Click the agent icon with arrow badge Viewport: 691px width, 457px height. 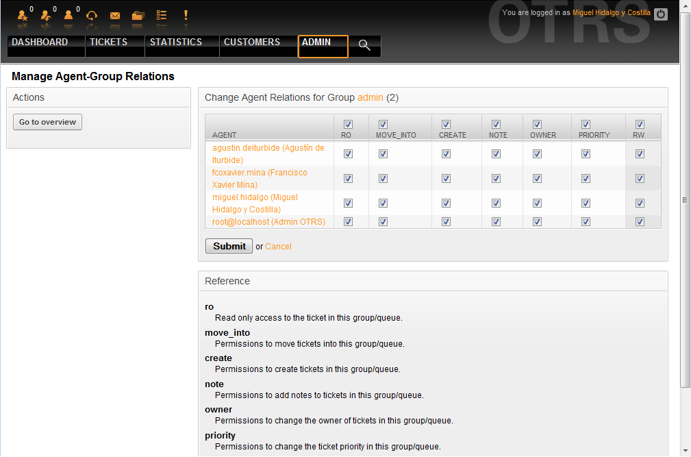click(46, 15)
